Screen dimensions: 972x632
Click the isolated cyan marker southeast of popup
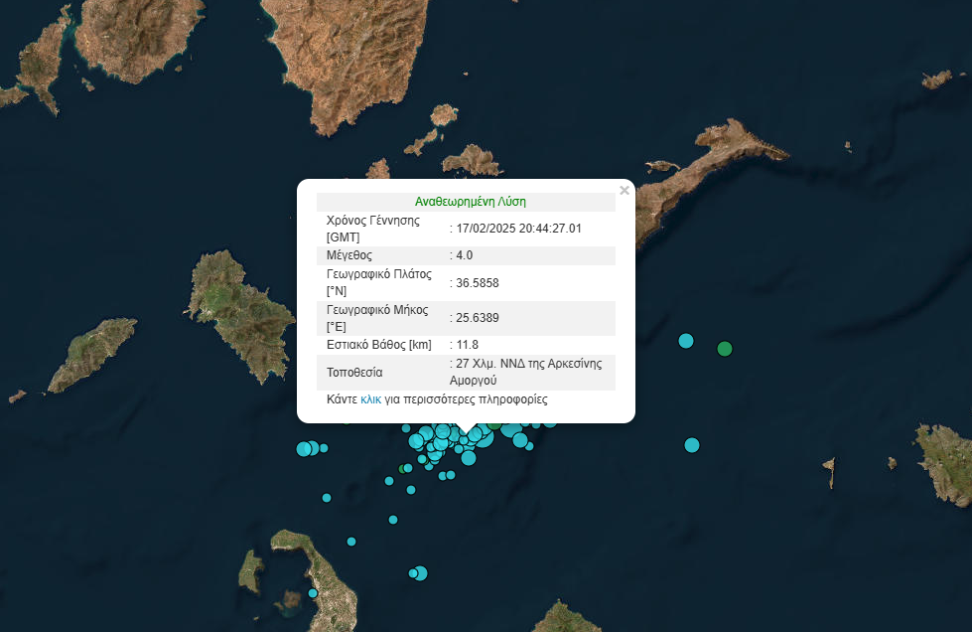(692, 444)
